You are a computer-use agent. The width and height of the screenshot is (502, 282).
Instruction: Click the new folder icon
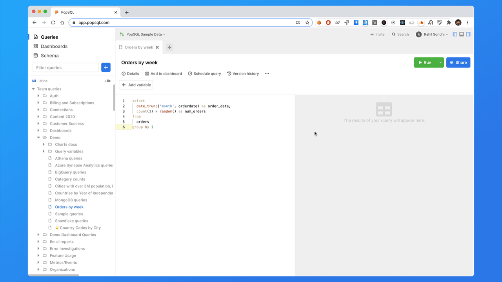click(107, 81)
